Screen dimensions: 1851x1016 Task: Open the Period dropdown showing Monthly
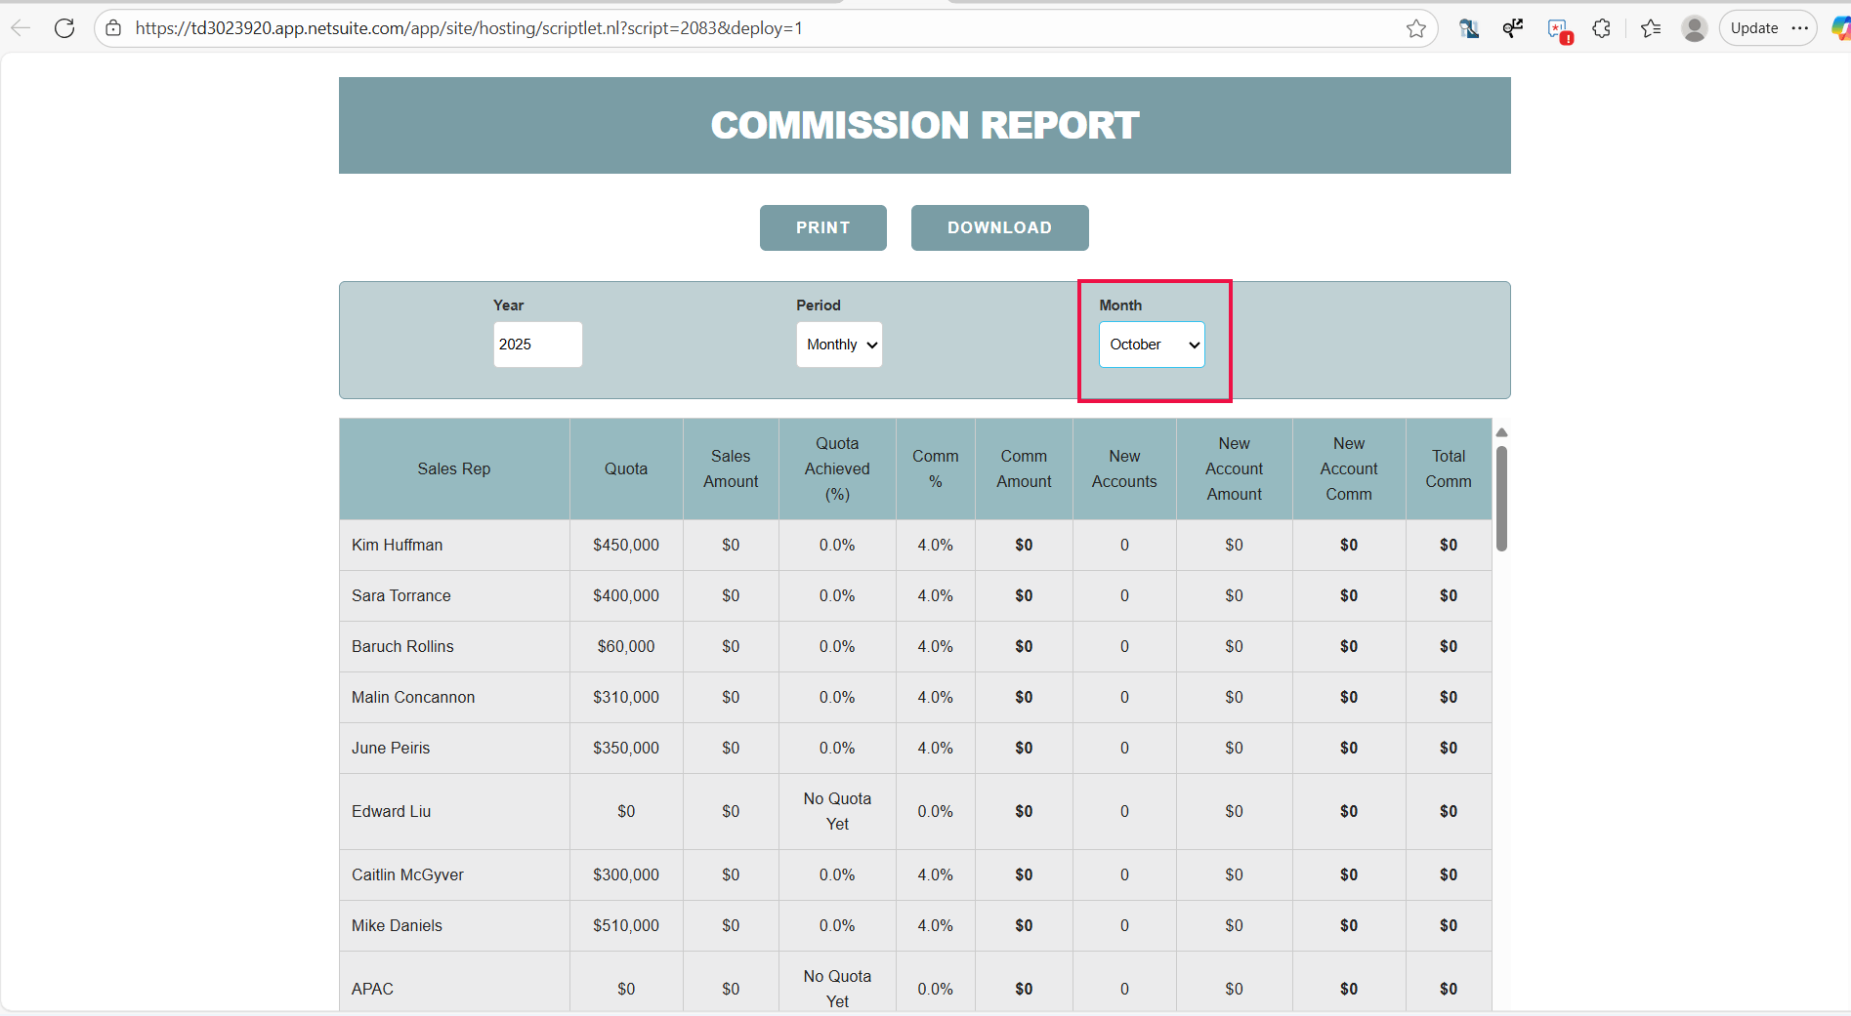pos(839,345)
